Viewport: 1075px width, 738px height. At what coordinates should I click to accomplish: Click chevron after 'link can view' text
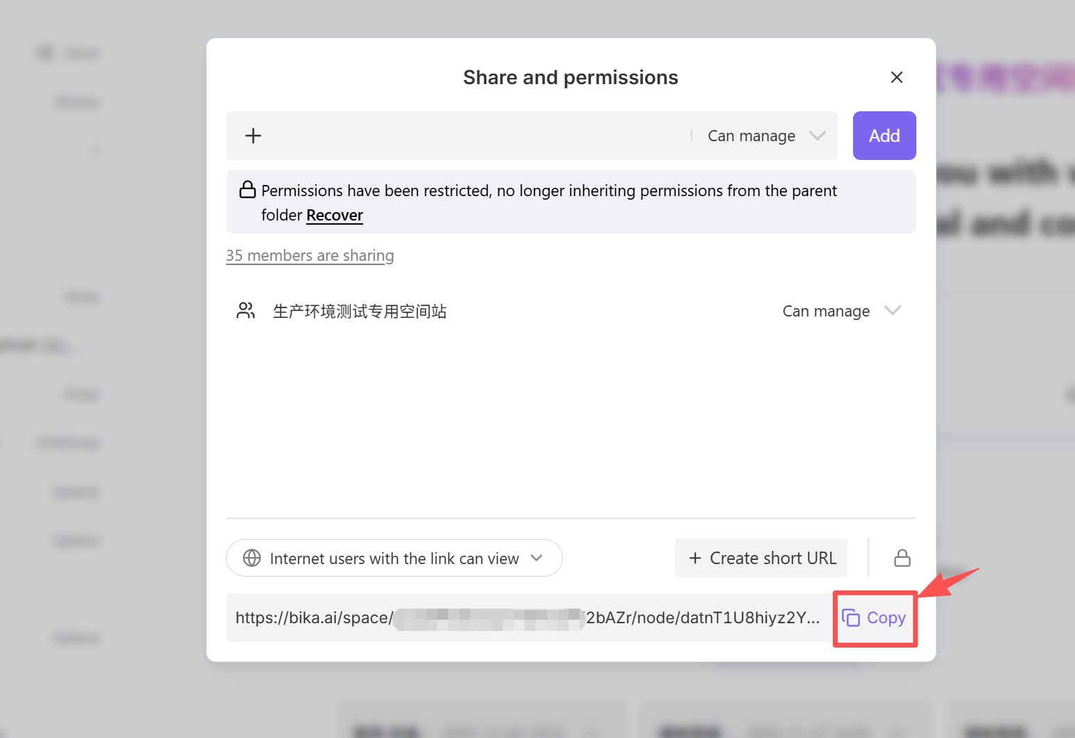point(536,558)
